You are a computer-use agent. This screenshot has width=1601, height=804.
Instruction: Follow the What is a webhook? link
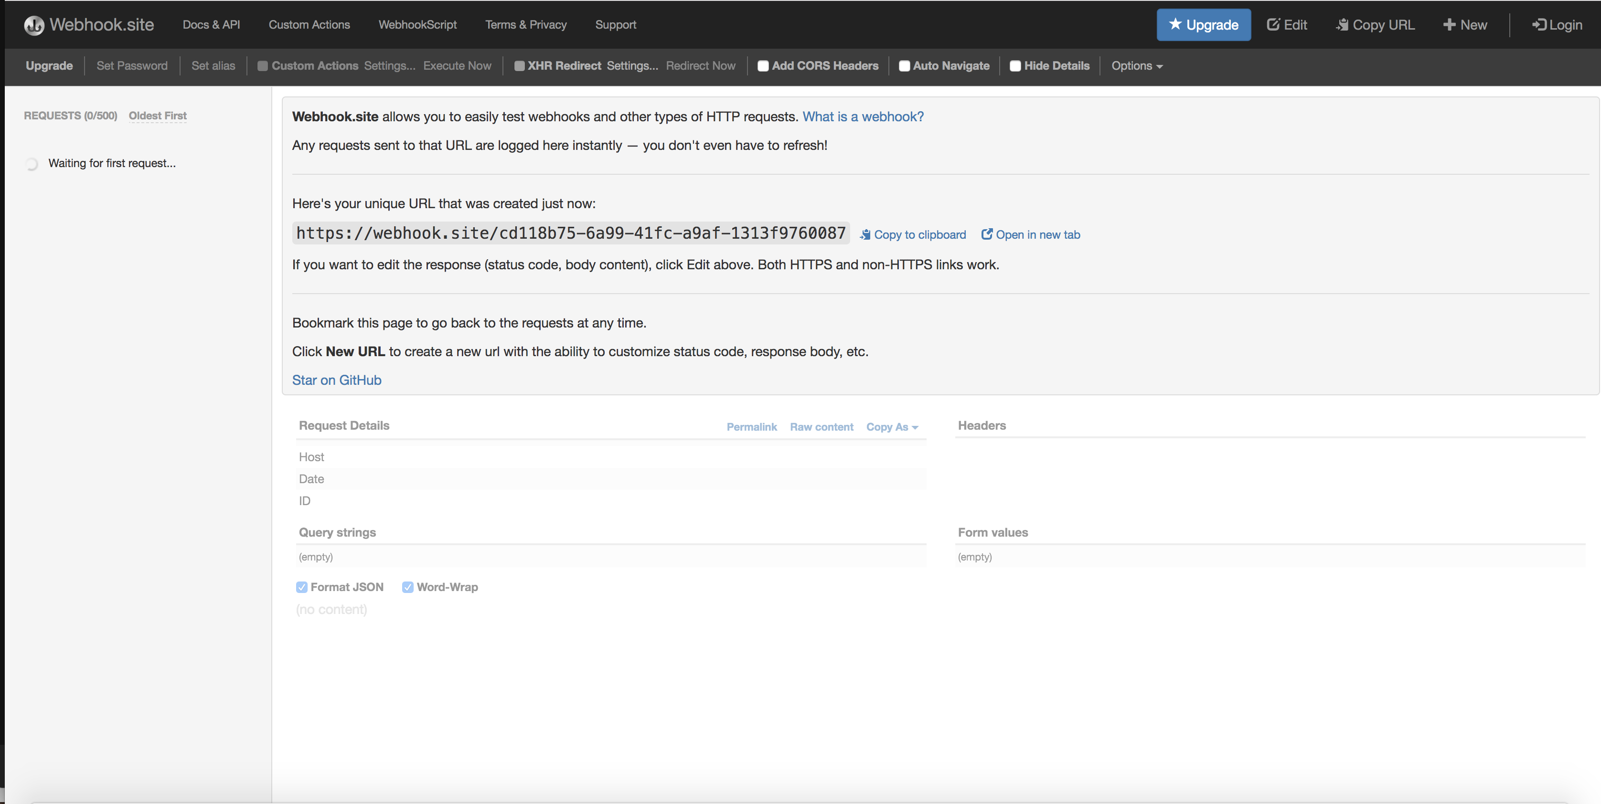tap(863, 117)
